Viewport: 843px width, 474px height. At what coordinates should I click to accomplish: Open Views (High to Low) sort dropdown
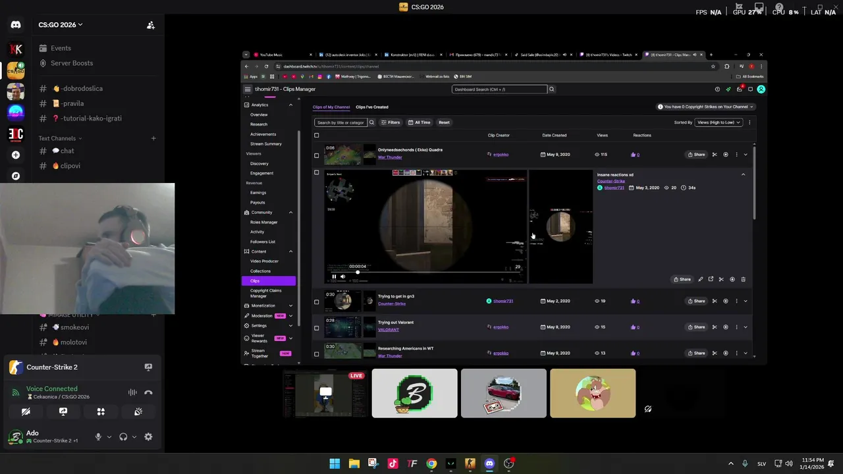tap(719, 122)
